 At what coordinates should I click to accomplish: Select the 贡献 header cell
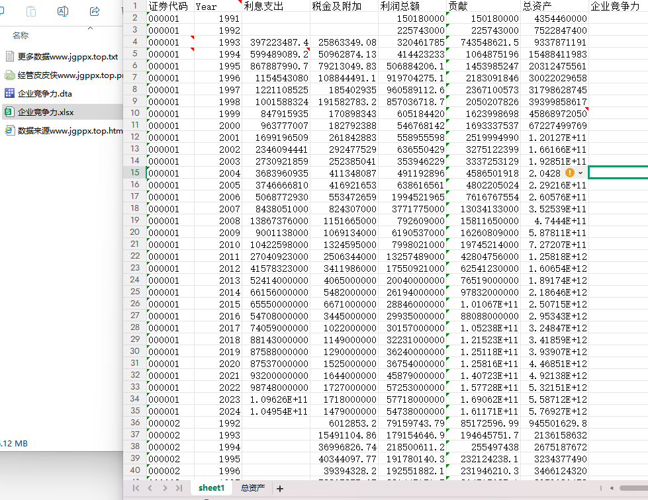coord(484,6)
